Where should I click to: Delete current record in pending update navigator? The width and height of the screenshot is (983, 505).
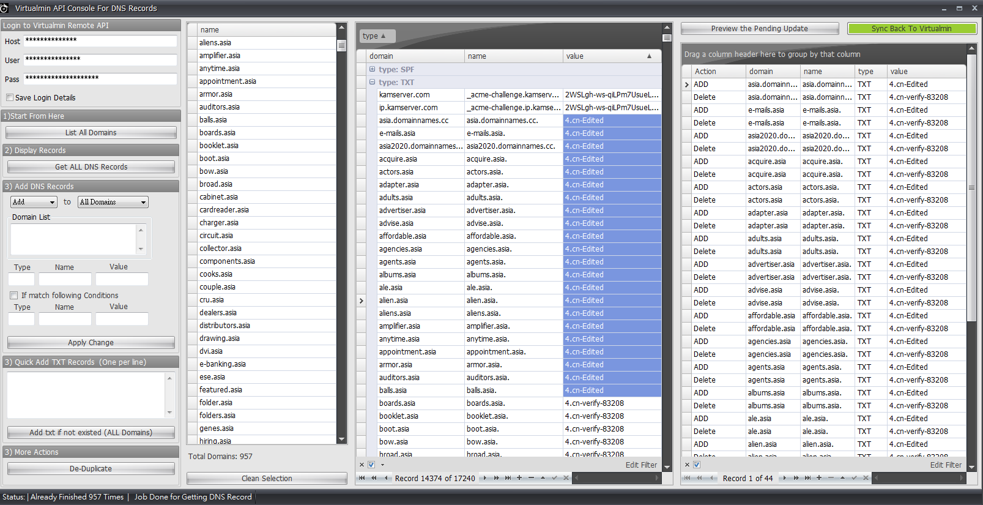[x=831, y=478]
